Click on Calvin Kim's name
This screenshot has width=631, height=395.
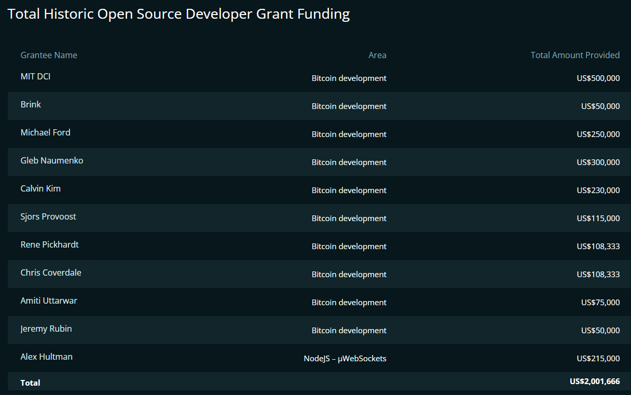click(x=40, y=188)
